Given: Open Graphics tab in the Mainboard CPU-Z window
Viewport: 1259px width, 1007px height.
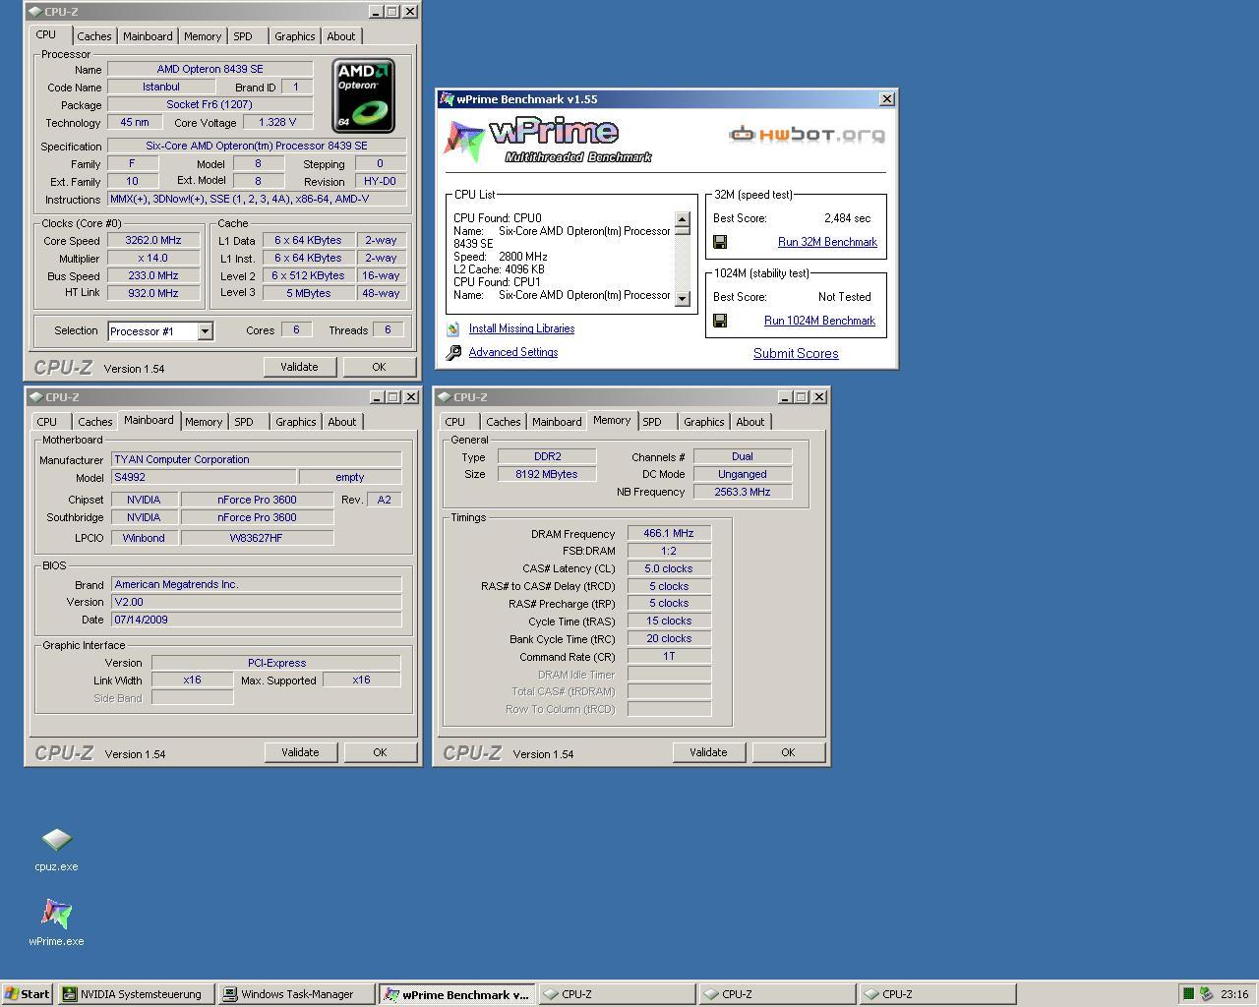Looking at the screenshot, I should click(x=296, y=422).
